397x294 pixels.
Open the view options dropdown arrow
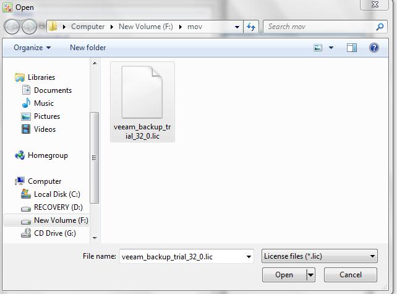(331, 48)
